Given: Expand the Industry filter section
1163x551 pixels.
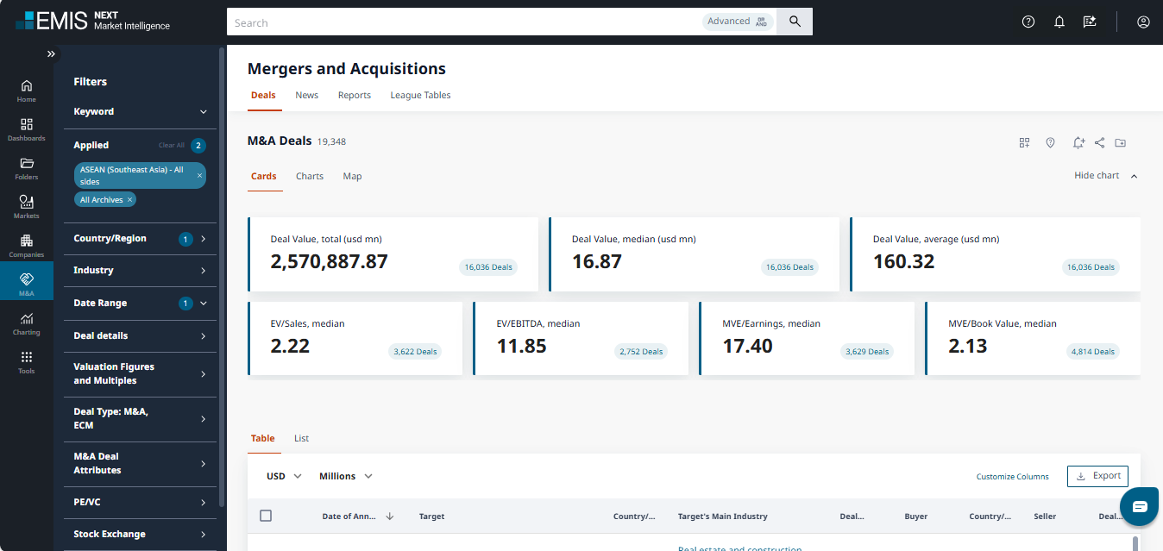Looking at the screenshot, I should point(140,271).
